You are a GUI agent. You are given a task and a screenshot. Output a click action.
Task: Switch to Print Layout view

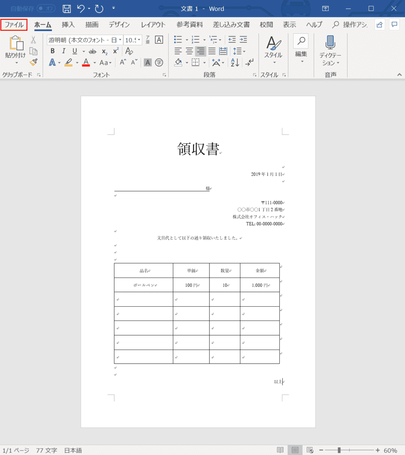[295, 450]
